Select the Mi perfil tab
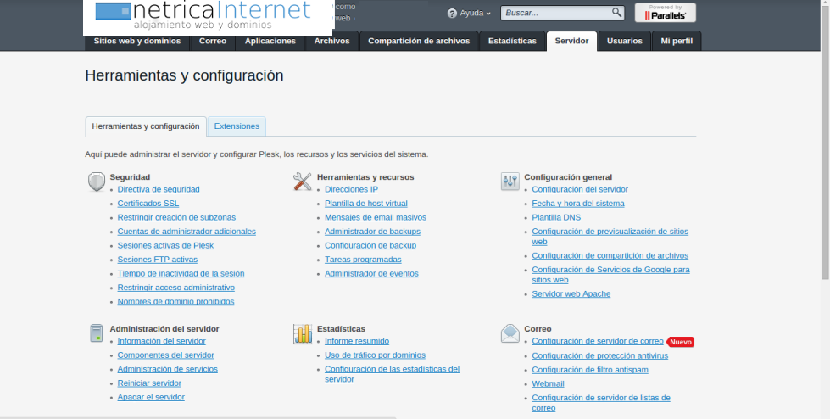 point(677,41)
